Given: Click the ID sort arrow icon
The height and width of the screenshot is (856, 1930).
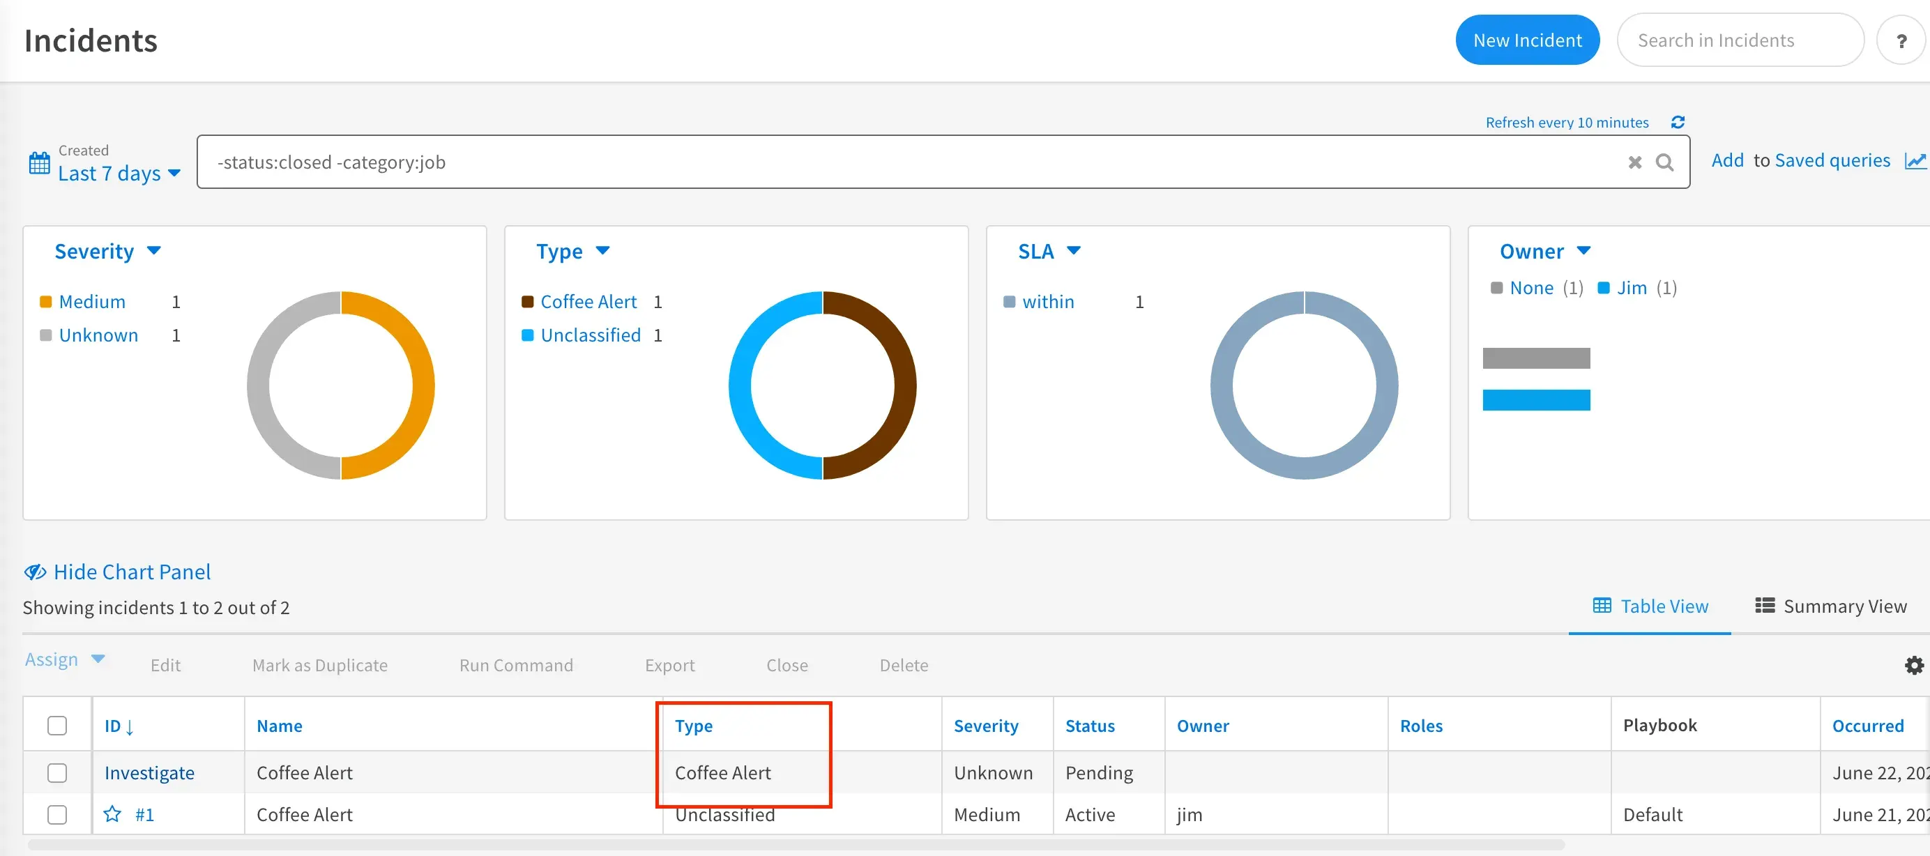Looking at the screenshot, I should (130, 726).
